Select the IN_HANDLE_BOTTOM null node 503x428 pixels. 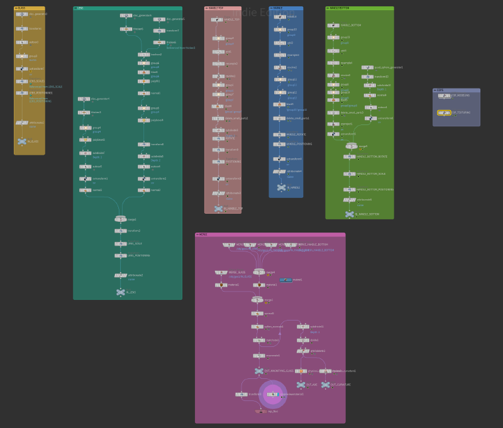coord(350,214)
